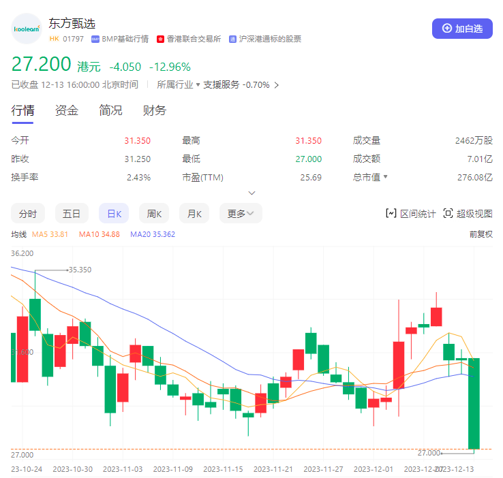This screenshot has width=503, height=478.
Task: Add stock to watchlist with 加自选 button
Action: pyautogui.click(x=462, y=29)
